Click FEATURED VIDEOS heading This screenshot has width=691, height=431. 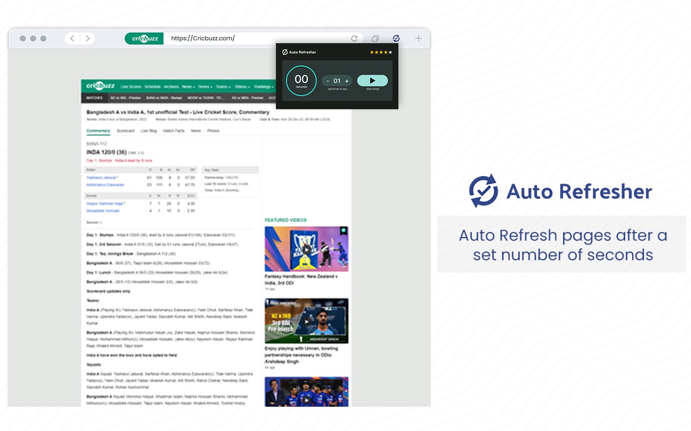(285, 220)
